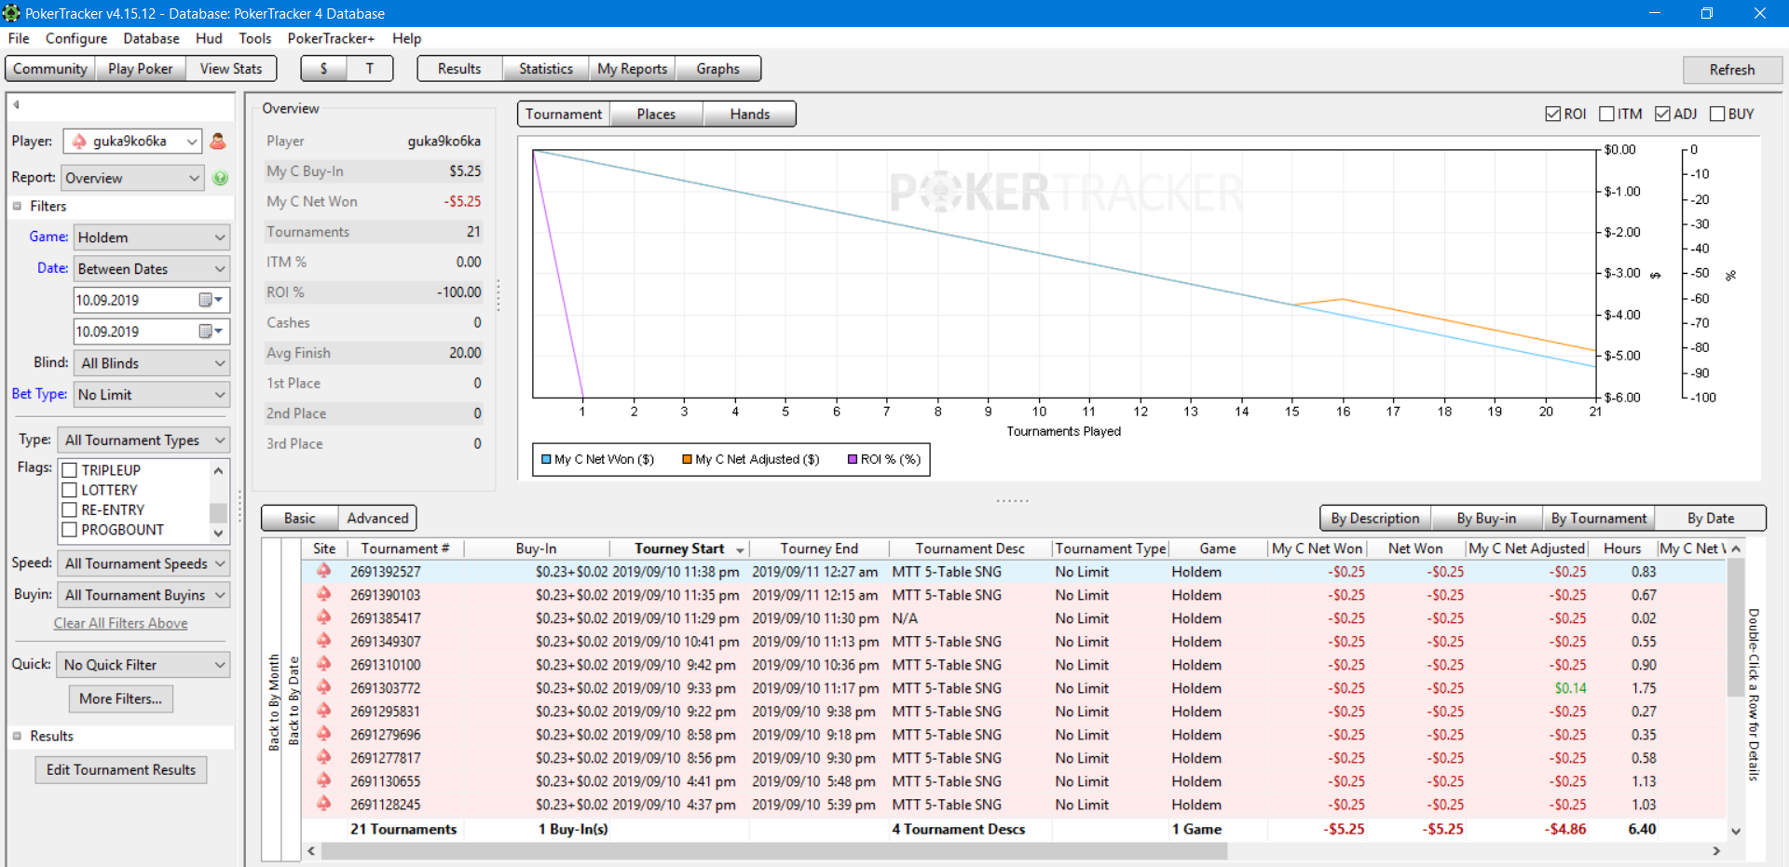The height and width of the screenshot is (867, 1789).
Task: Check the TRIPLEUP flag
Action: [x=69, y=470]
